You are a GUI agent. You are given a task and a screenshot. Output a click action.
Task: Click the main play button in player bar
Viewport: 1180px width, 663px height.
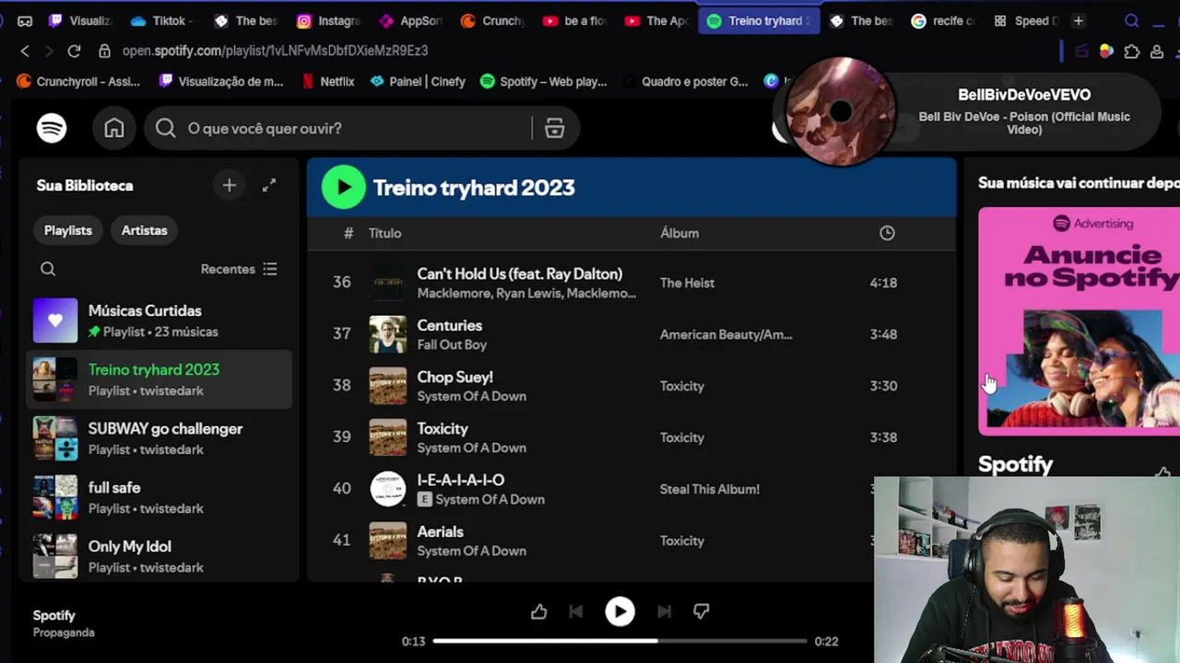pyautogui.click(x=619, y=611)
